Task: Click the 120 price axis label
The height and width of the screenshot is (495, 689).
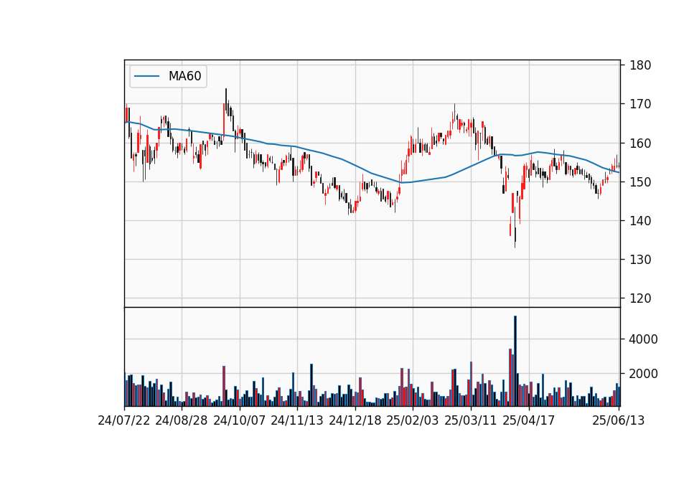Action: [640, 298]
